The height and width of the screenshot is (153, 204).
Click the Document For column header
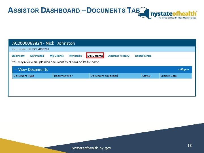tap(71, 76)
